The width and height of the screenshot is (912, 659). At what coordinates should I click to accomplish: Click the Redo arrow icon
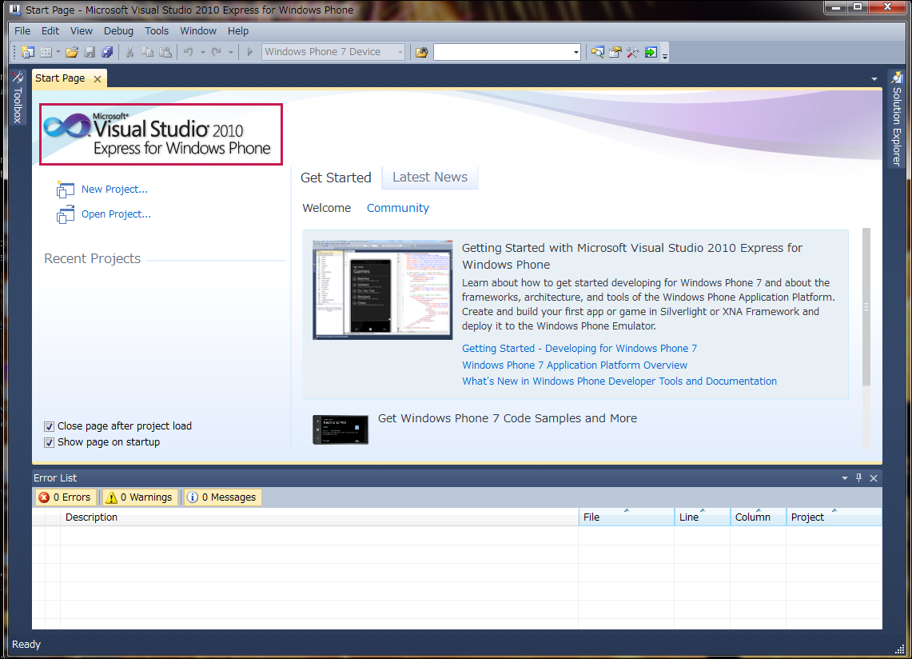coord(217,53)
